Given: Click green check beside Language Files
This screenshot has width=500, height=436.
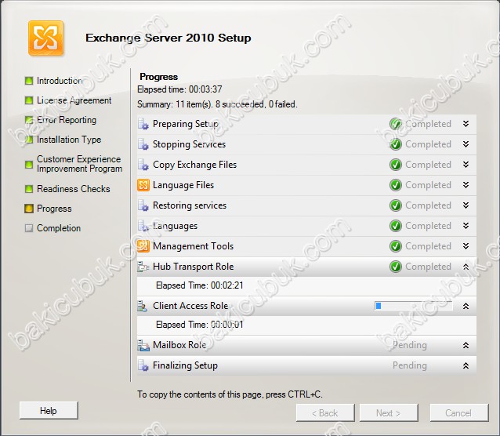Looking at the screenshot, I should (396, 185).
